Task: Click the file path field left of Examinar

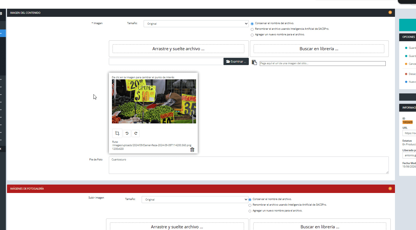Action: (166, 61)
